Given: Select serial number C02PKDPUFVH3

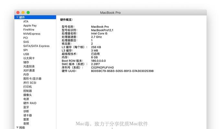Looking at the screenshot, I should pyautogui.click(x=102, y=67).
